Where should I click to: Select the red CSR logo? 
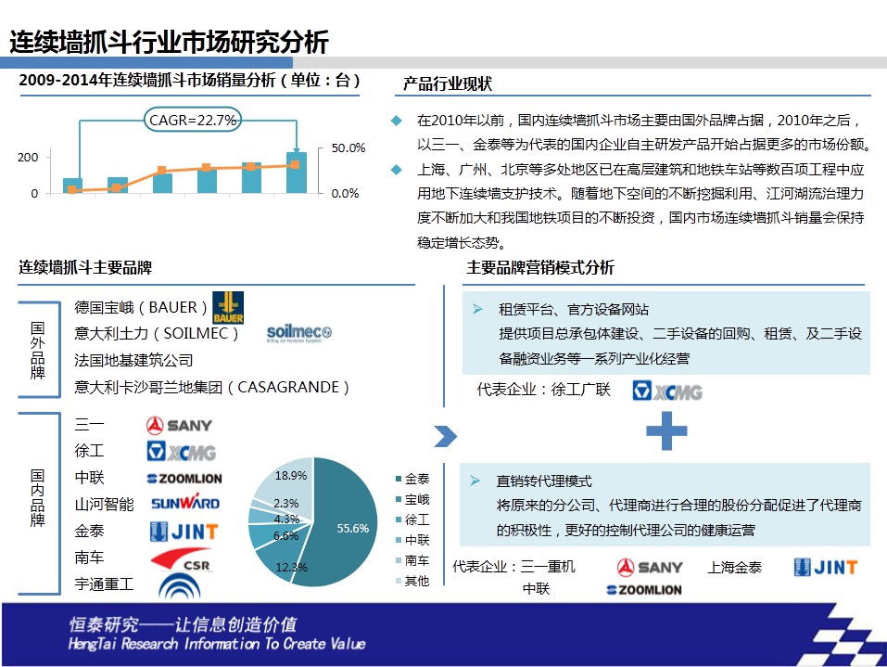[182, 559]
